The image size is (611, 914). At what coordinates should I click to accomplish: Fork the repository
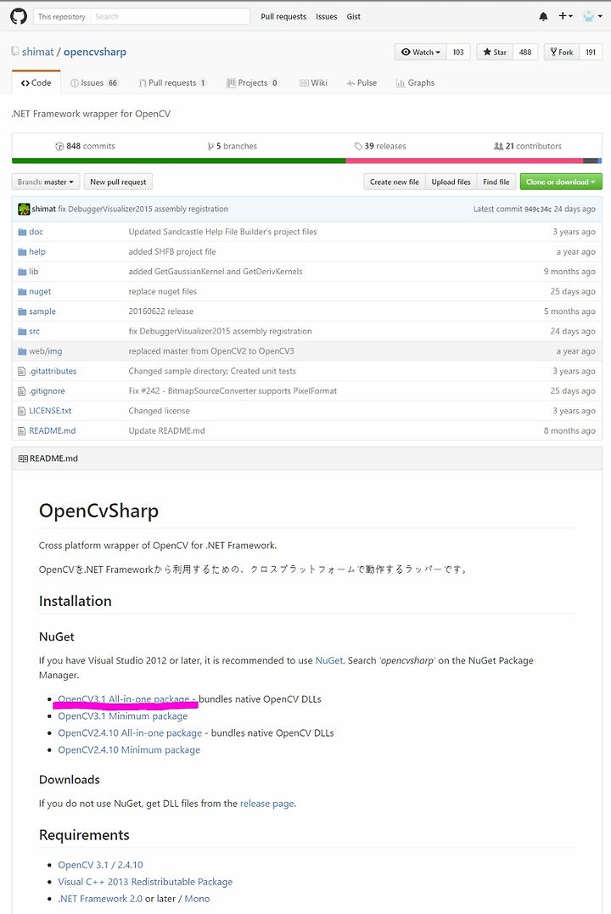point(562,52)
